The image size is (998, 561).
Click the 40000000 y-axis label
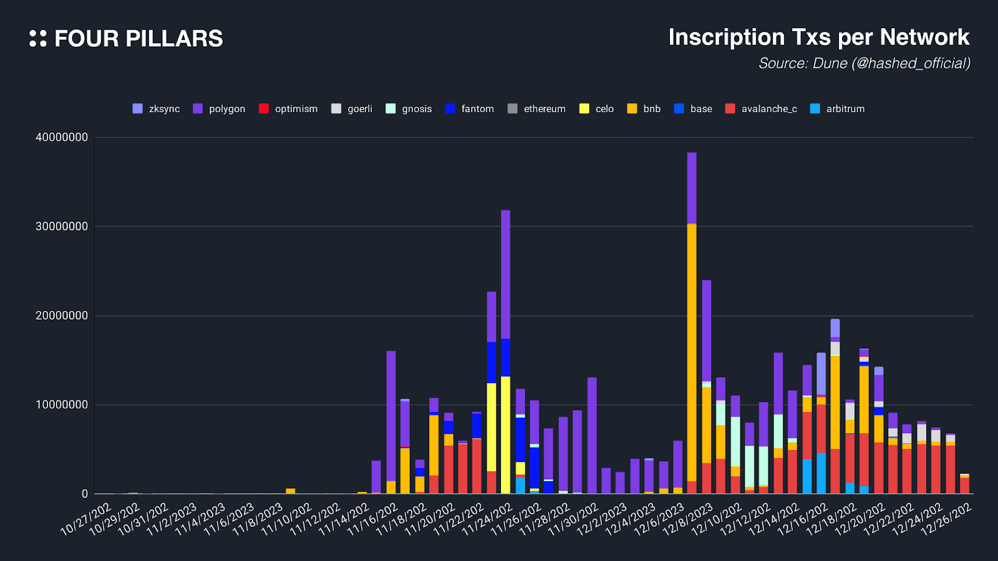pos(62,138)
